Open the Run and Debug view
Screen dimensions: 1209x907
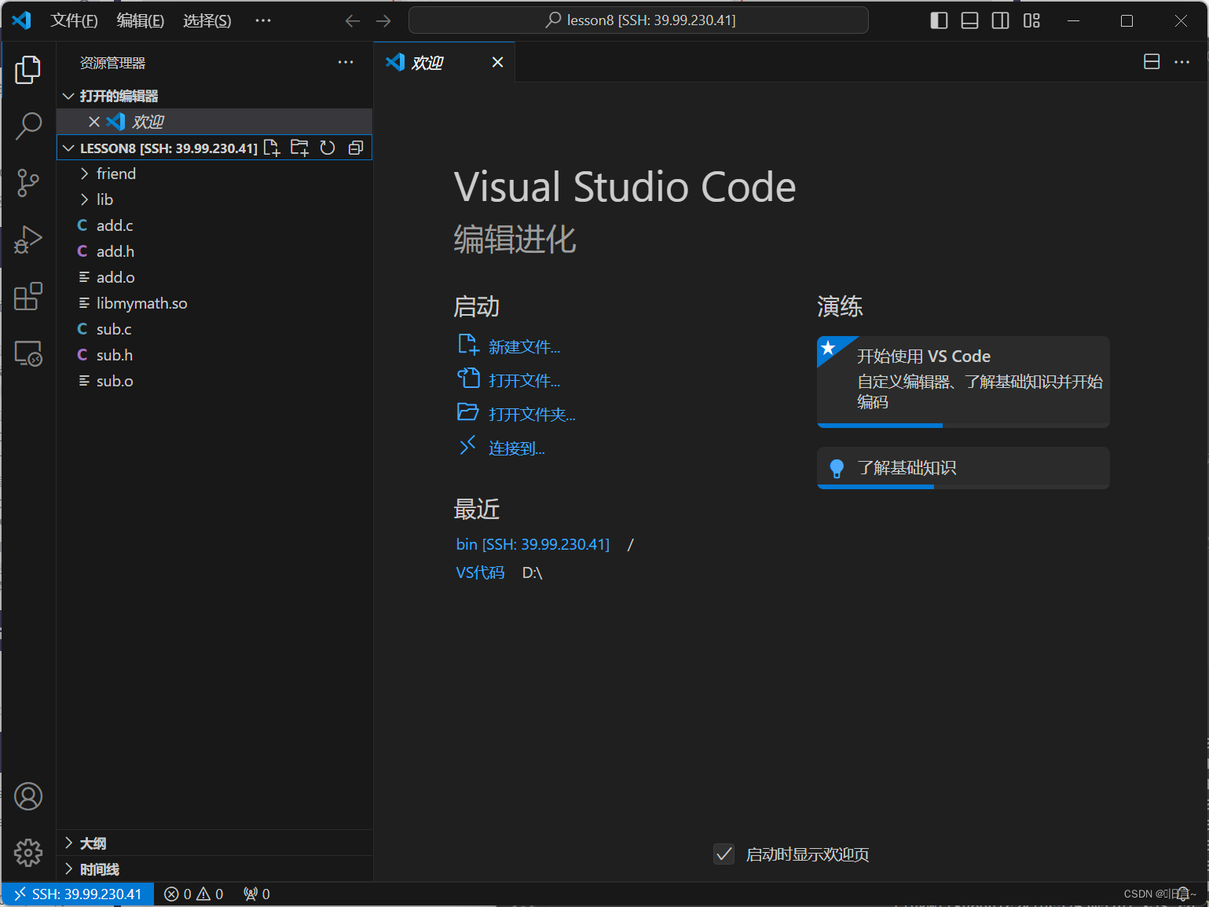pos(28,240)
